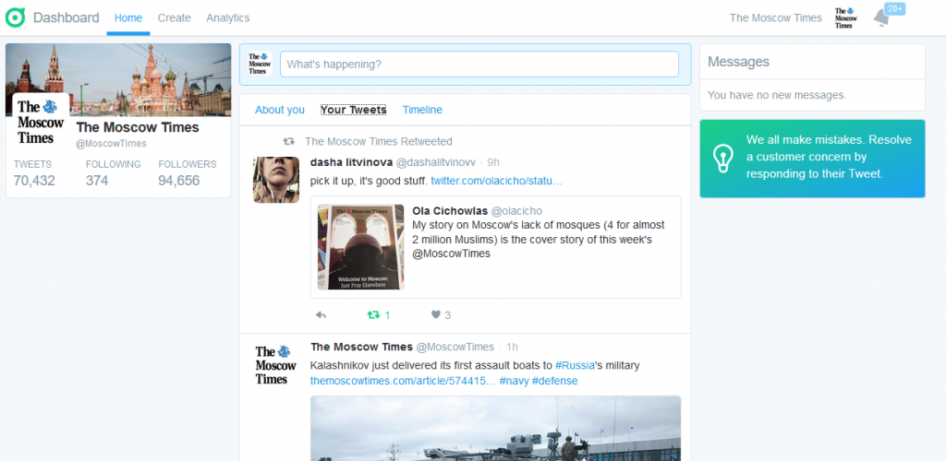Image resolution: width=946 pixels, height=461 pixels.
Task: Select Your Tweets tab
Action: 354,110
